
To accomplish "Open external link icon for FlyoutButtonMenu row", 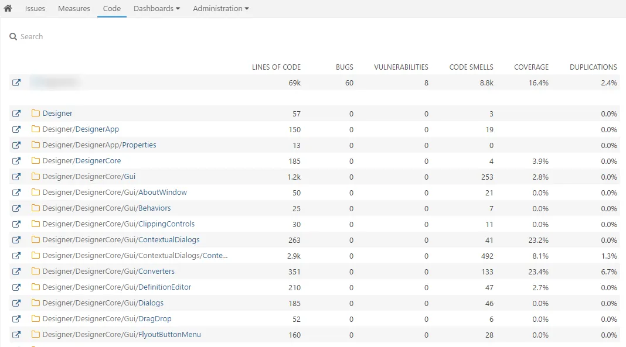I will coord(16,335).
